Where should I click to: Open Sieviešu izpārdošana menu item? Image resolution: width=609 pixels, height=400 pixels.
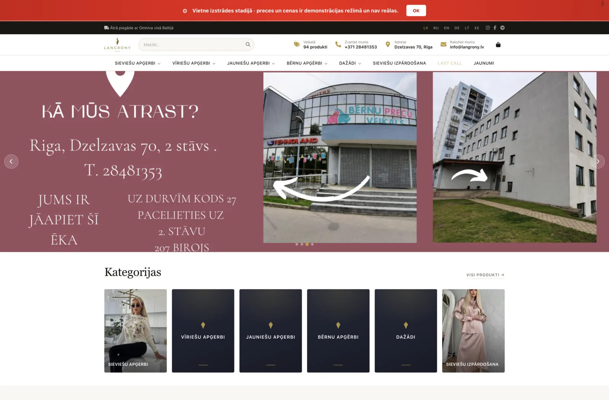click(399, 63)
